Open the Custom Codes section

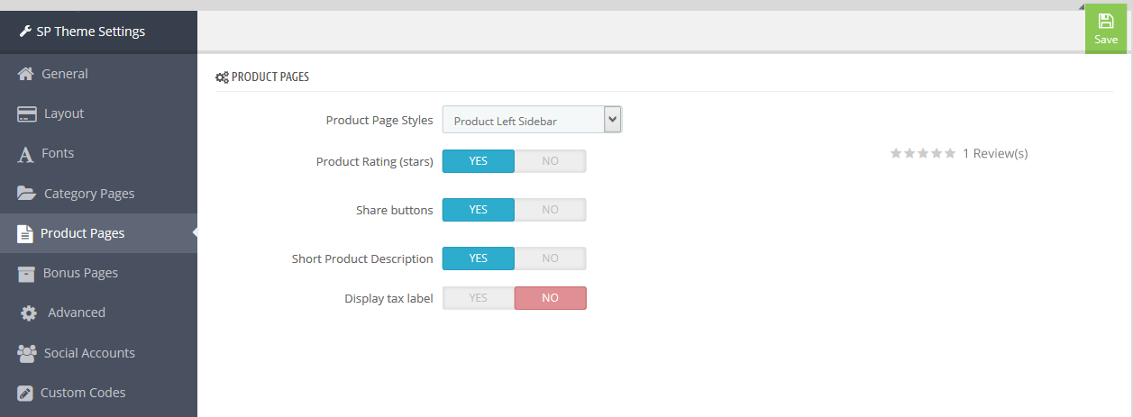[98, 393]
